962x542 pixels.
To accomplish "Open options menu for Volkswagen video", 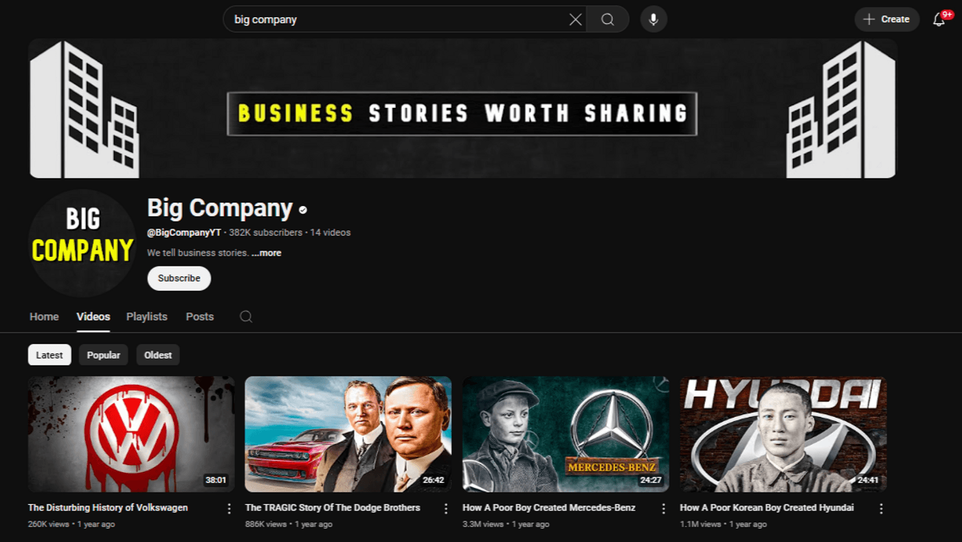I will pos(228,508).
